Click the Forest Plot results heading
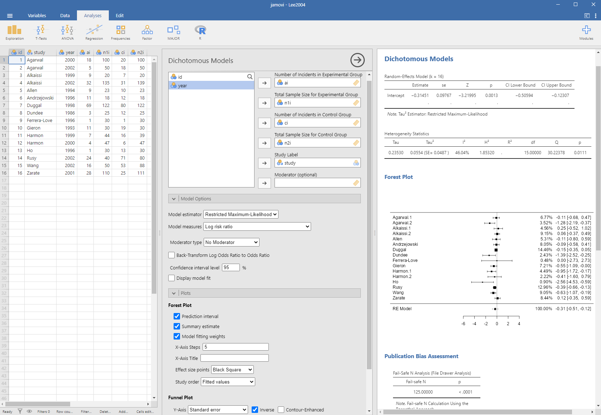This screenshot has height=415, width=601. 398,177
